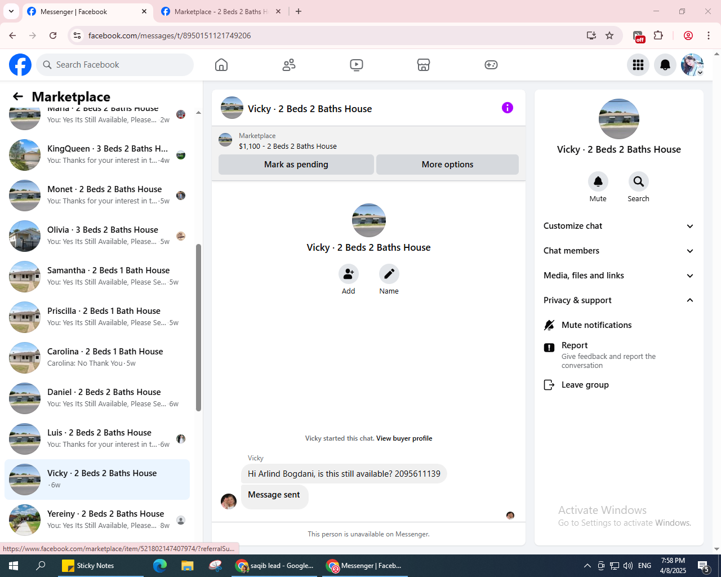
Task: Search in conversation magnifier icon
Action: [639, 181]
